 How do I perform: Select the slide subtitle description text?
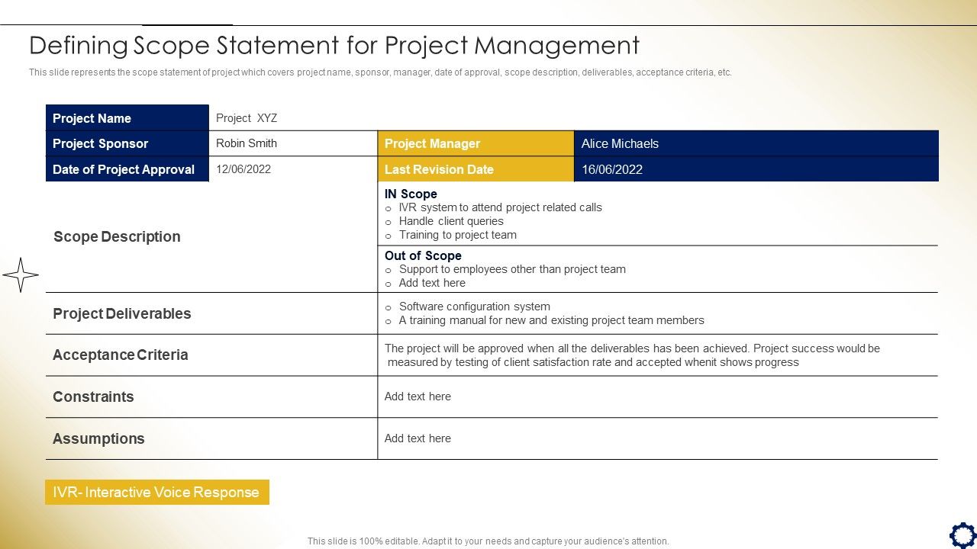[x=380, y=72]
